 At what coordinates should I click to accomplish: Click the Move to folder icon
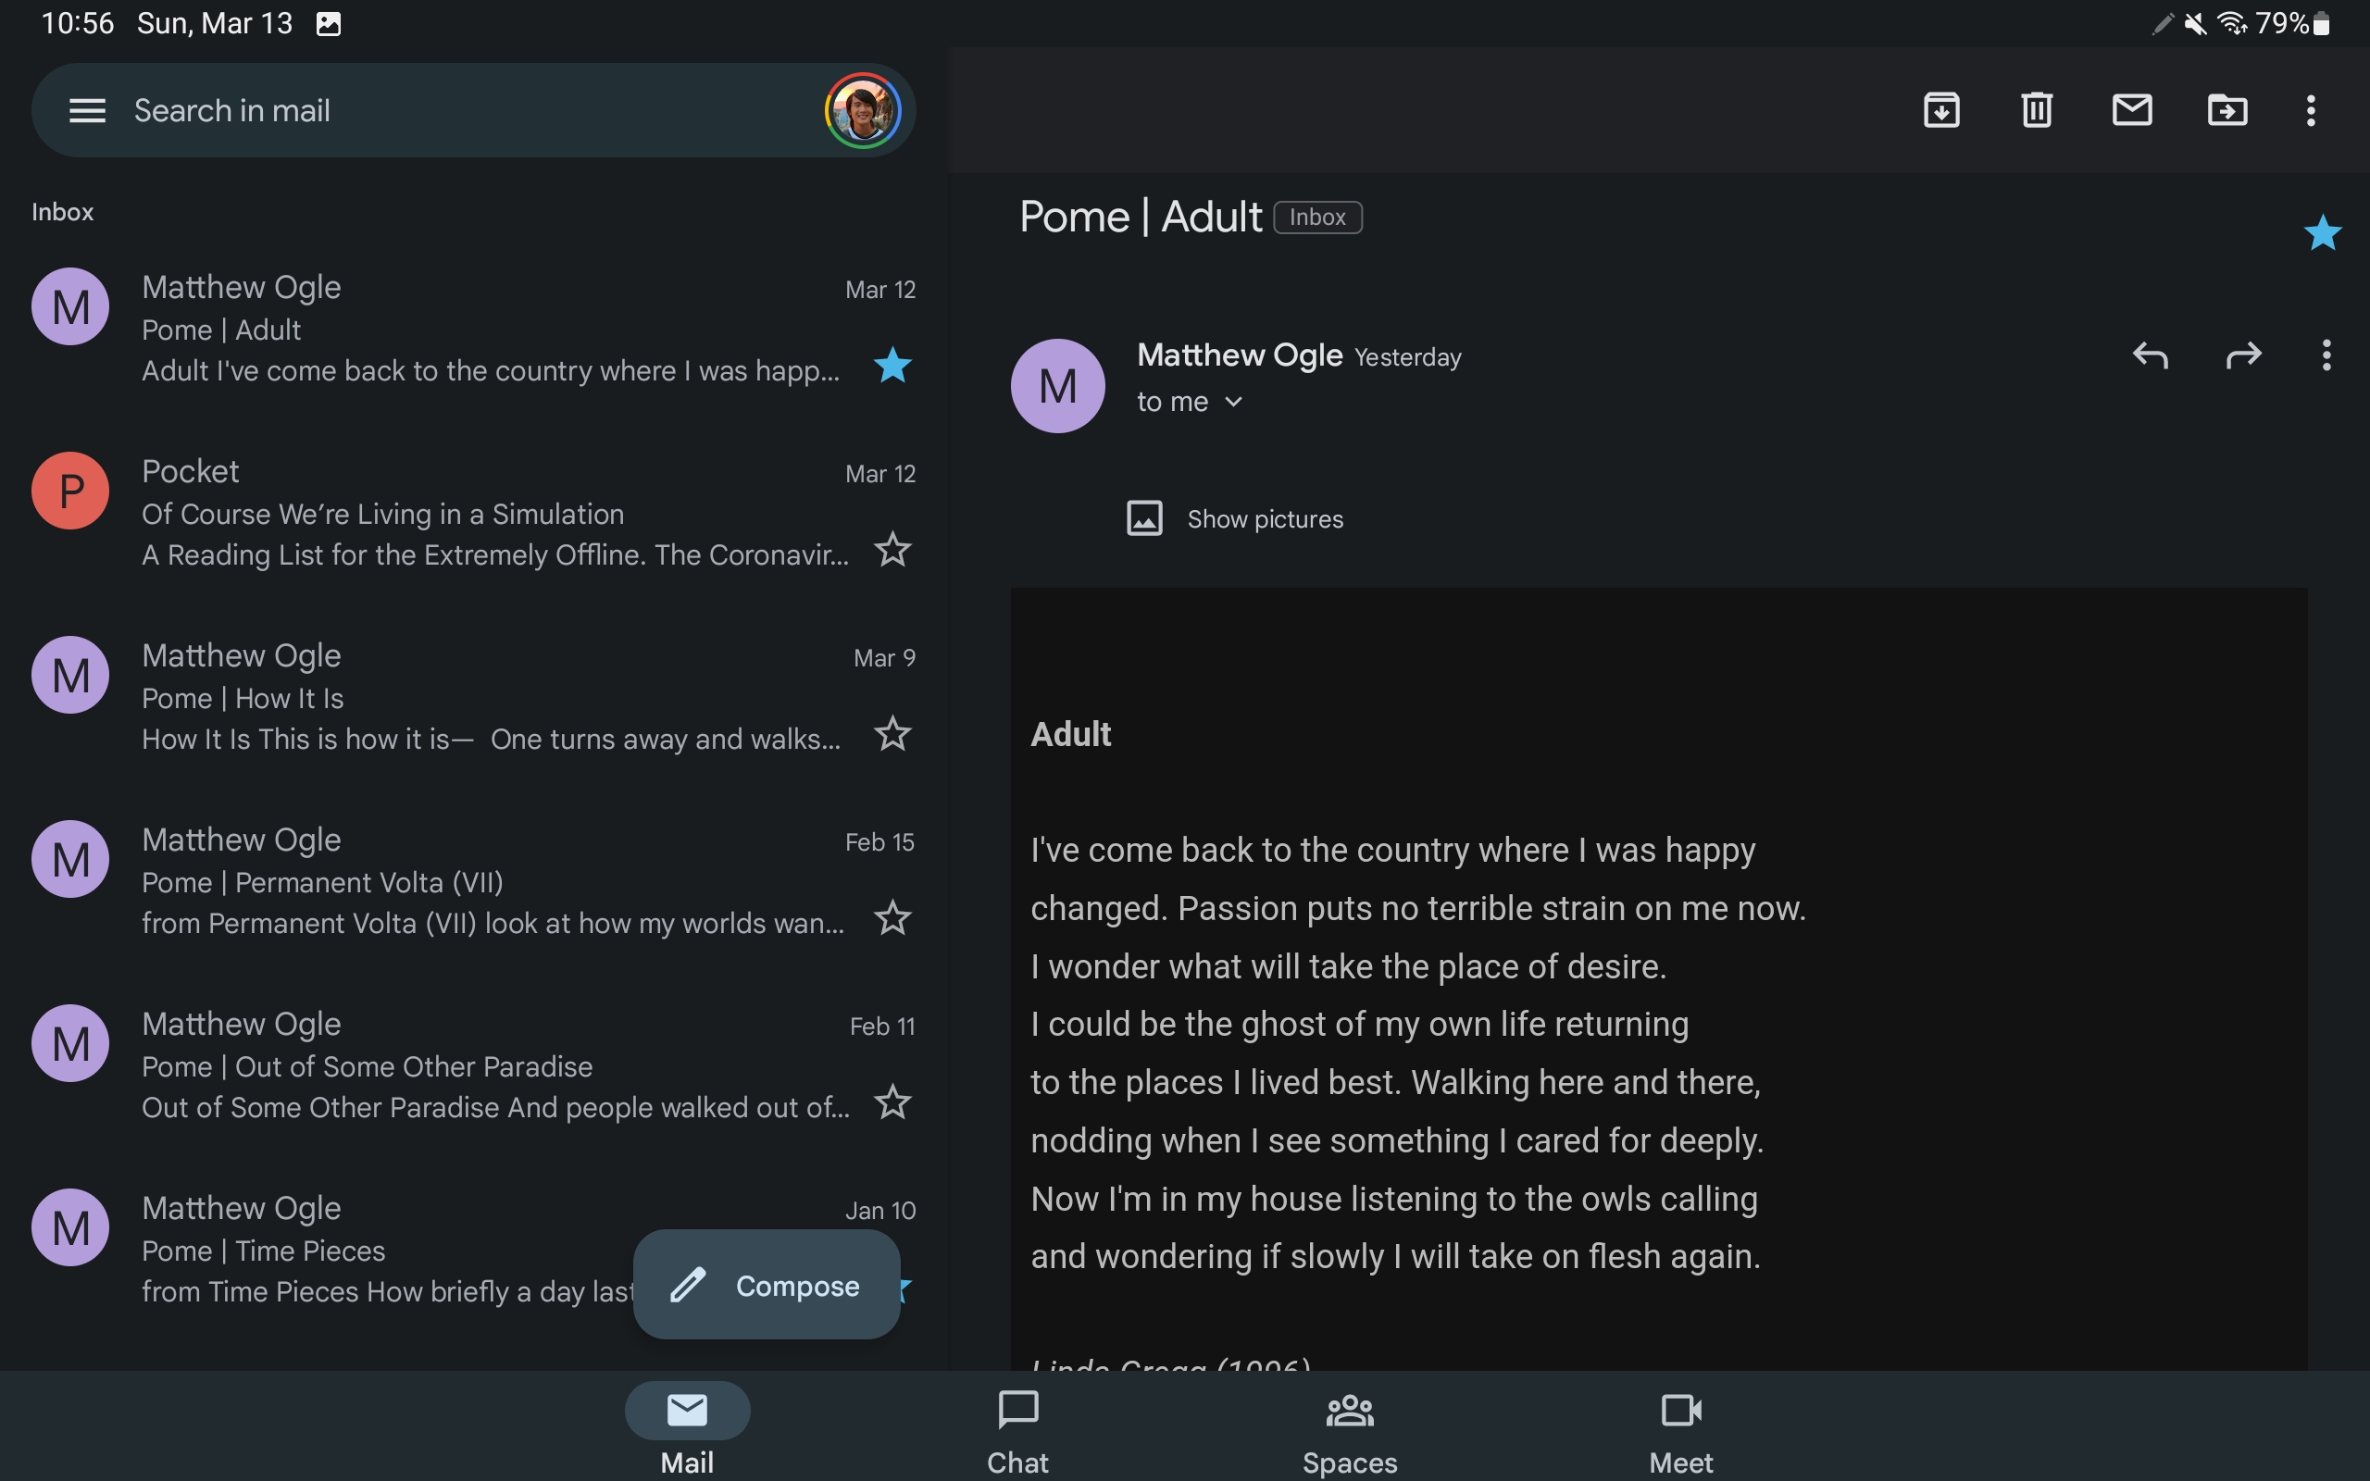pos(2226,110)
